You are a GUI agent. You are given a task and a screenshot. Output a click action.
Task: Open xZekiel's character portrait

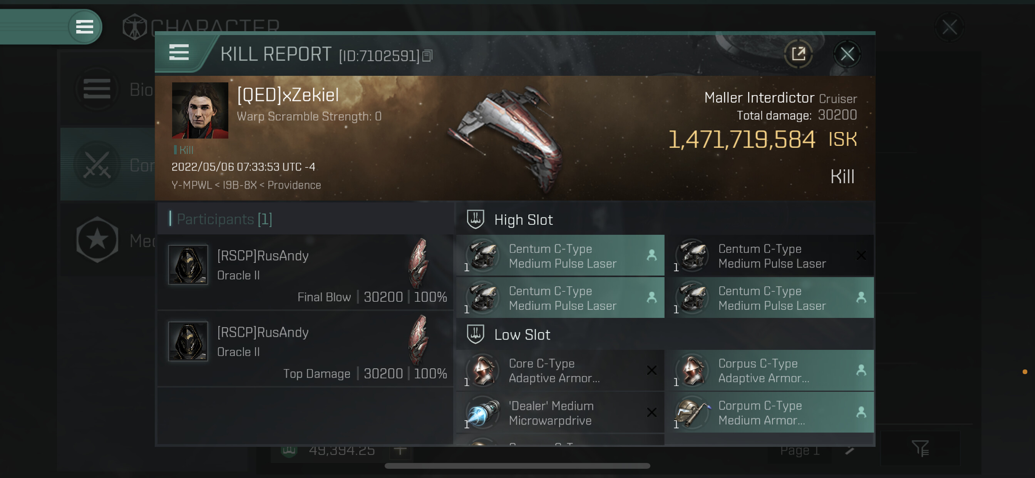pyautogui.click(x=200, y=110)
